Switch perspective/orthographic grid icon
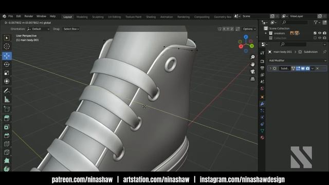 click(252, 79)
